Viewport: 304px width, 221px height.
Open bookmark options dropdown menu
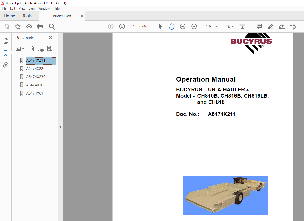tap(20, 49)
